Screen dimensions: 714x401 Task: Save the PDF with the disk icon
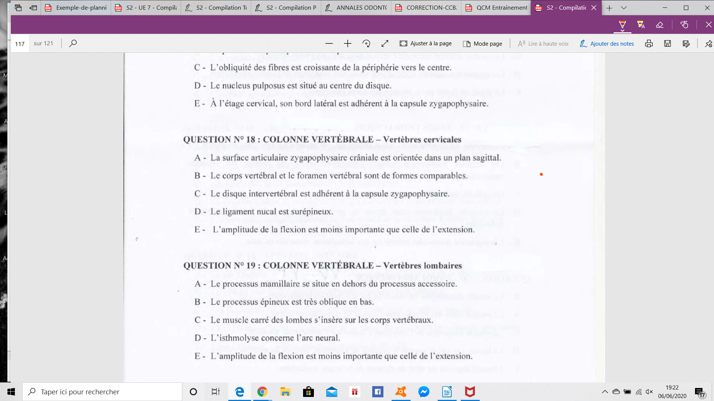pos(668,43)
